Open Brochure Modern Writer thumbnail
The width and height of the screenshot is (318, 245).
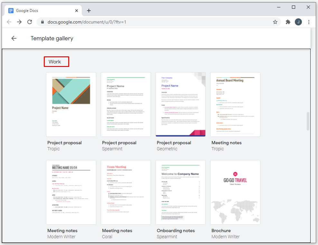235,192
